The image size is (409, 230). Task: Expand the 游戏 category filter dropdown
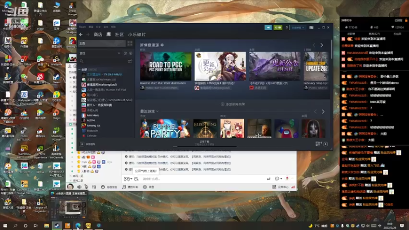119,53
